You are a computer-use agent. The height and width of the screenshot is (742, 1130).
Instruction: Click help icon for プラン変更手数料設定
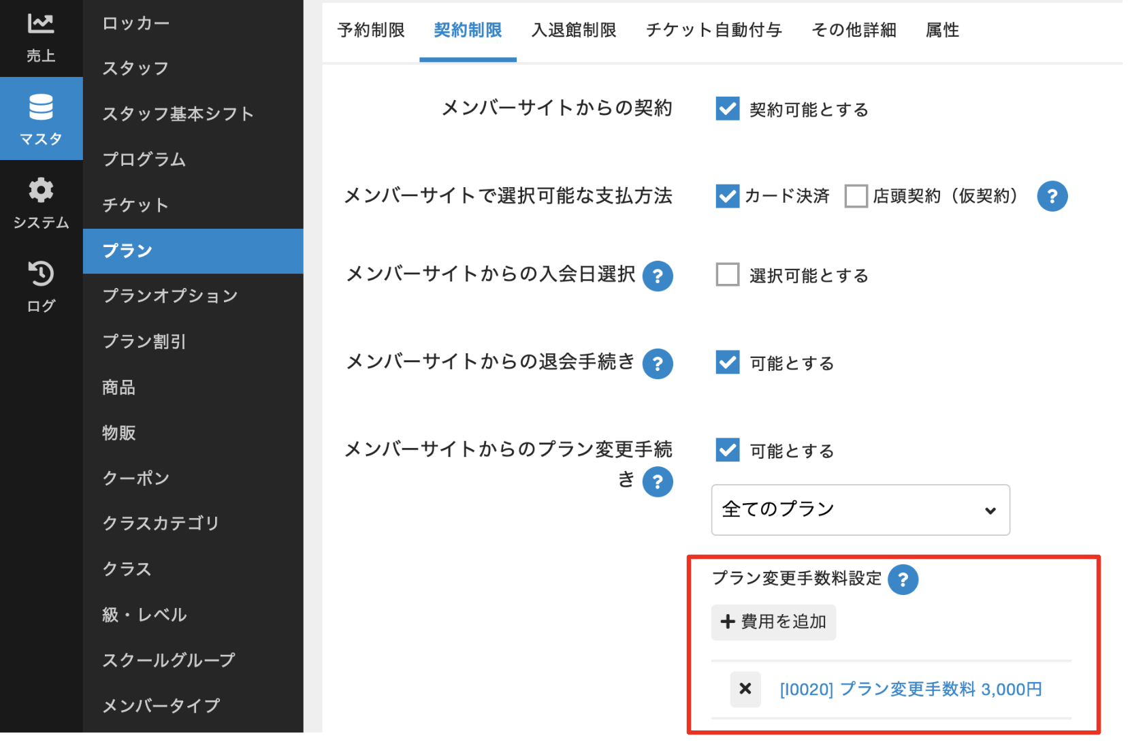click(x=903, y=580)
